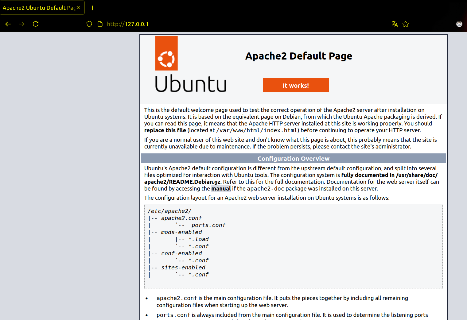
Task: Click ports.conf in the layout tree
Action: click(x=208, y=225)
